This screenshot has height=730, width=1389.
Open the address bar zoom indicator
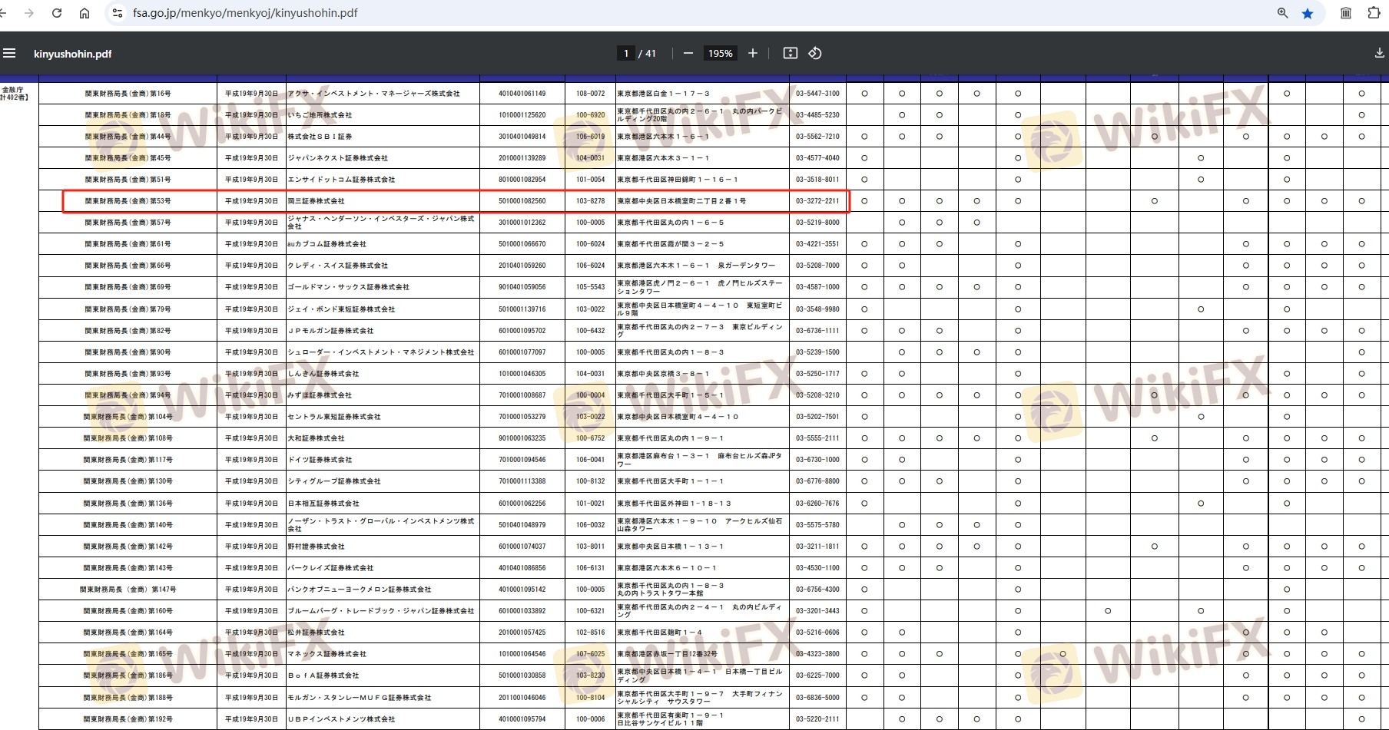click(x=1282, y=13)
